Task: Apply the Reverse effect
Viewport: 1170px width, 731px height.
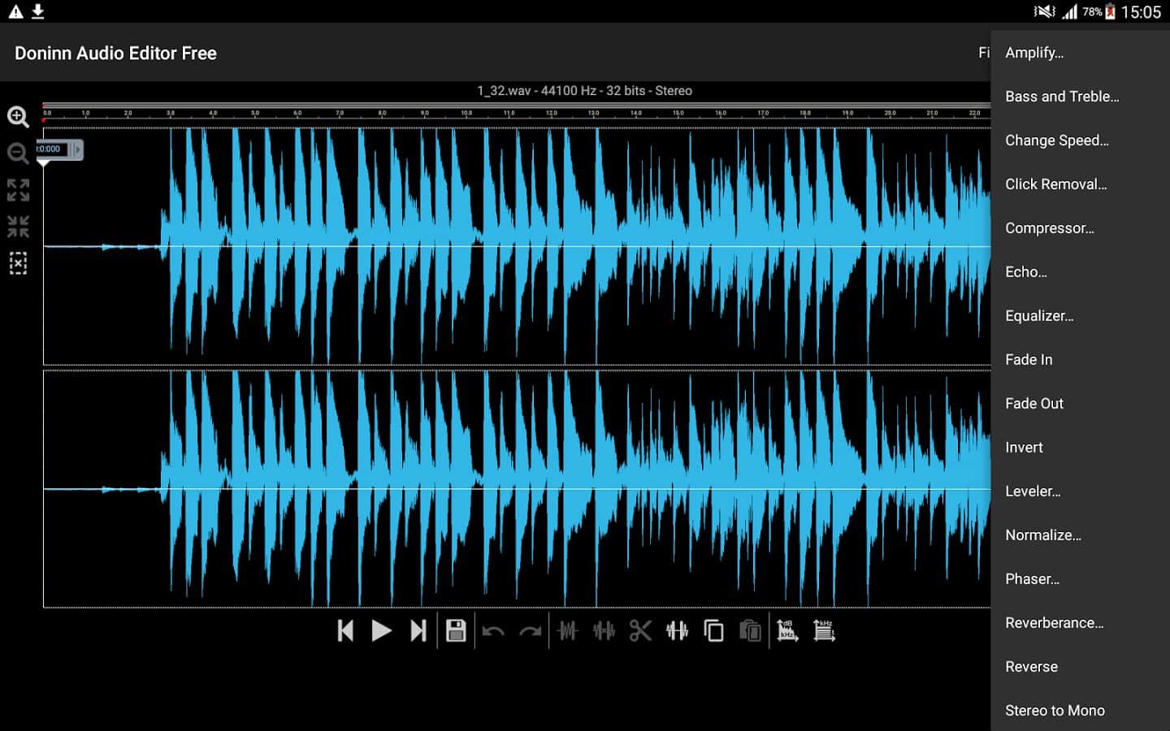Action: click(x=1031, y=667)
